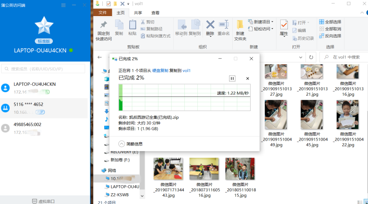Screen dimensions: 368x204
Task: Click the properties checkmark in quick access toolbar
Action: tap(108, 3)
